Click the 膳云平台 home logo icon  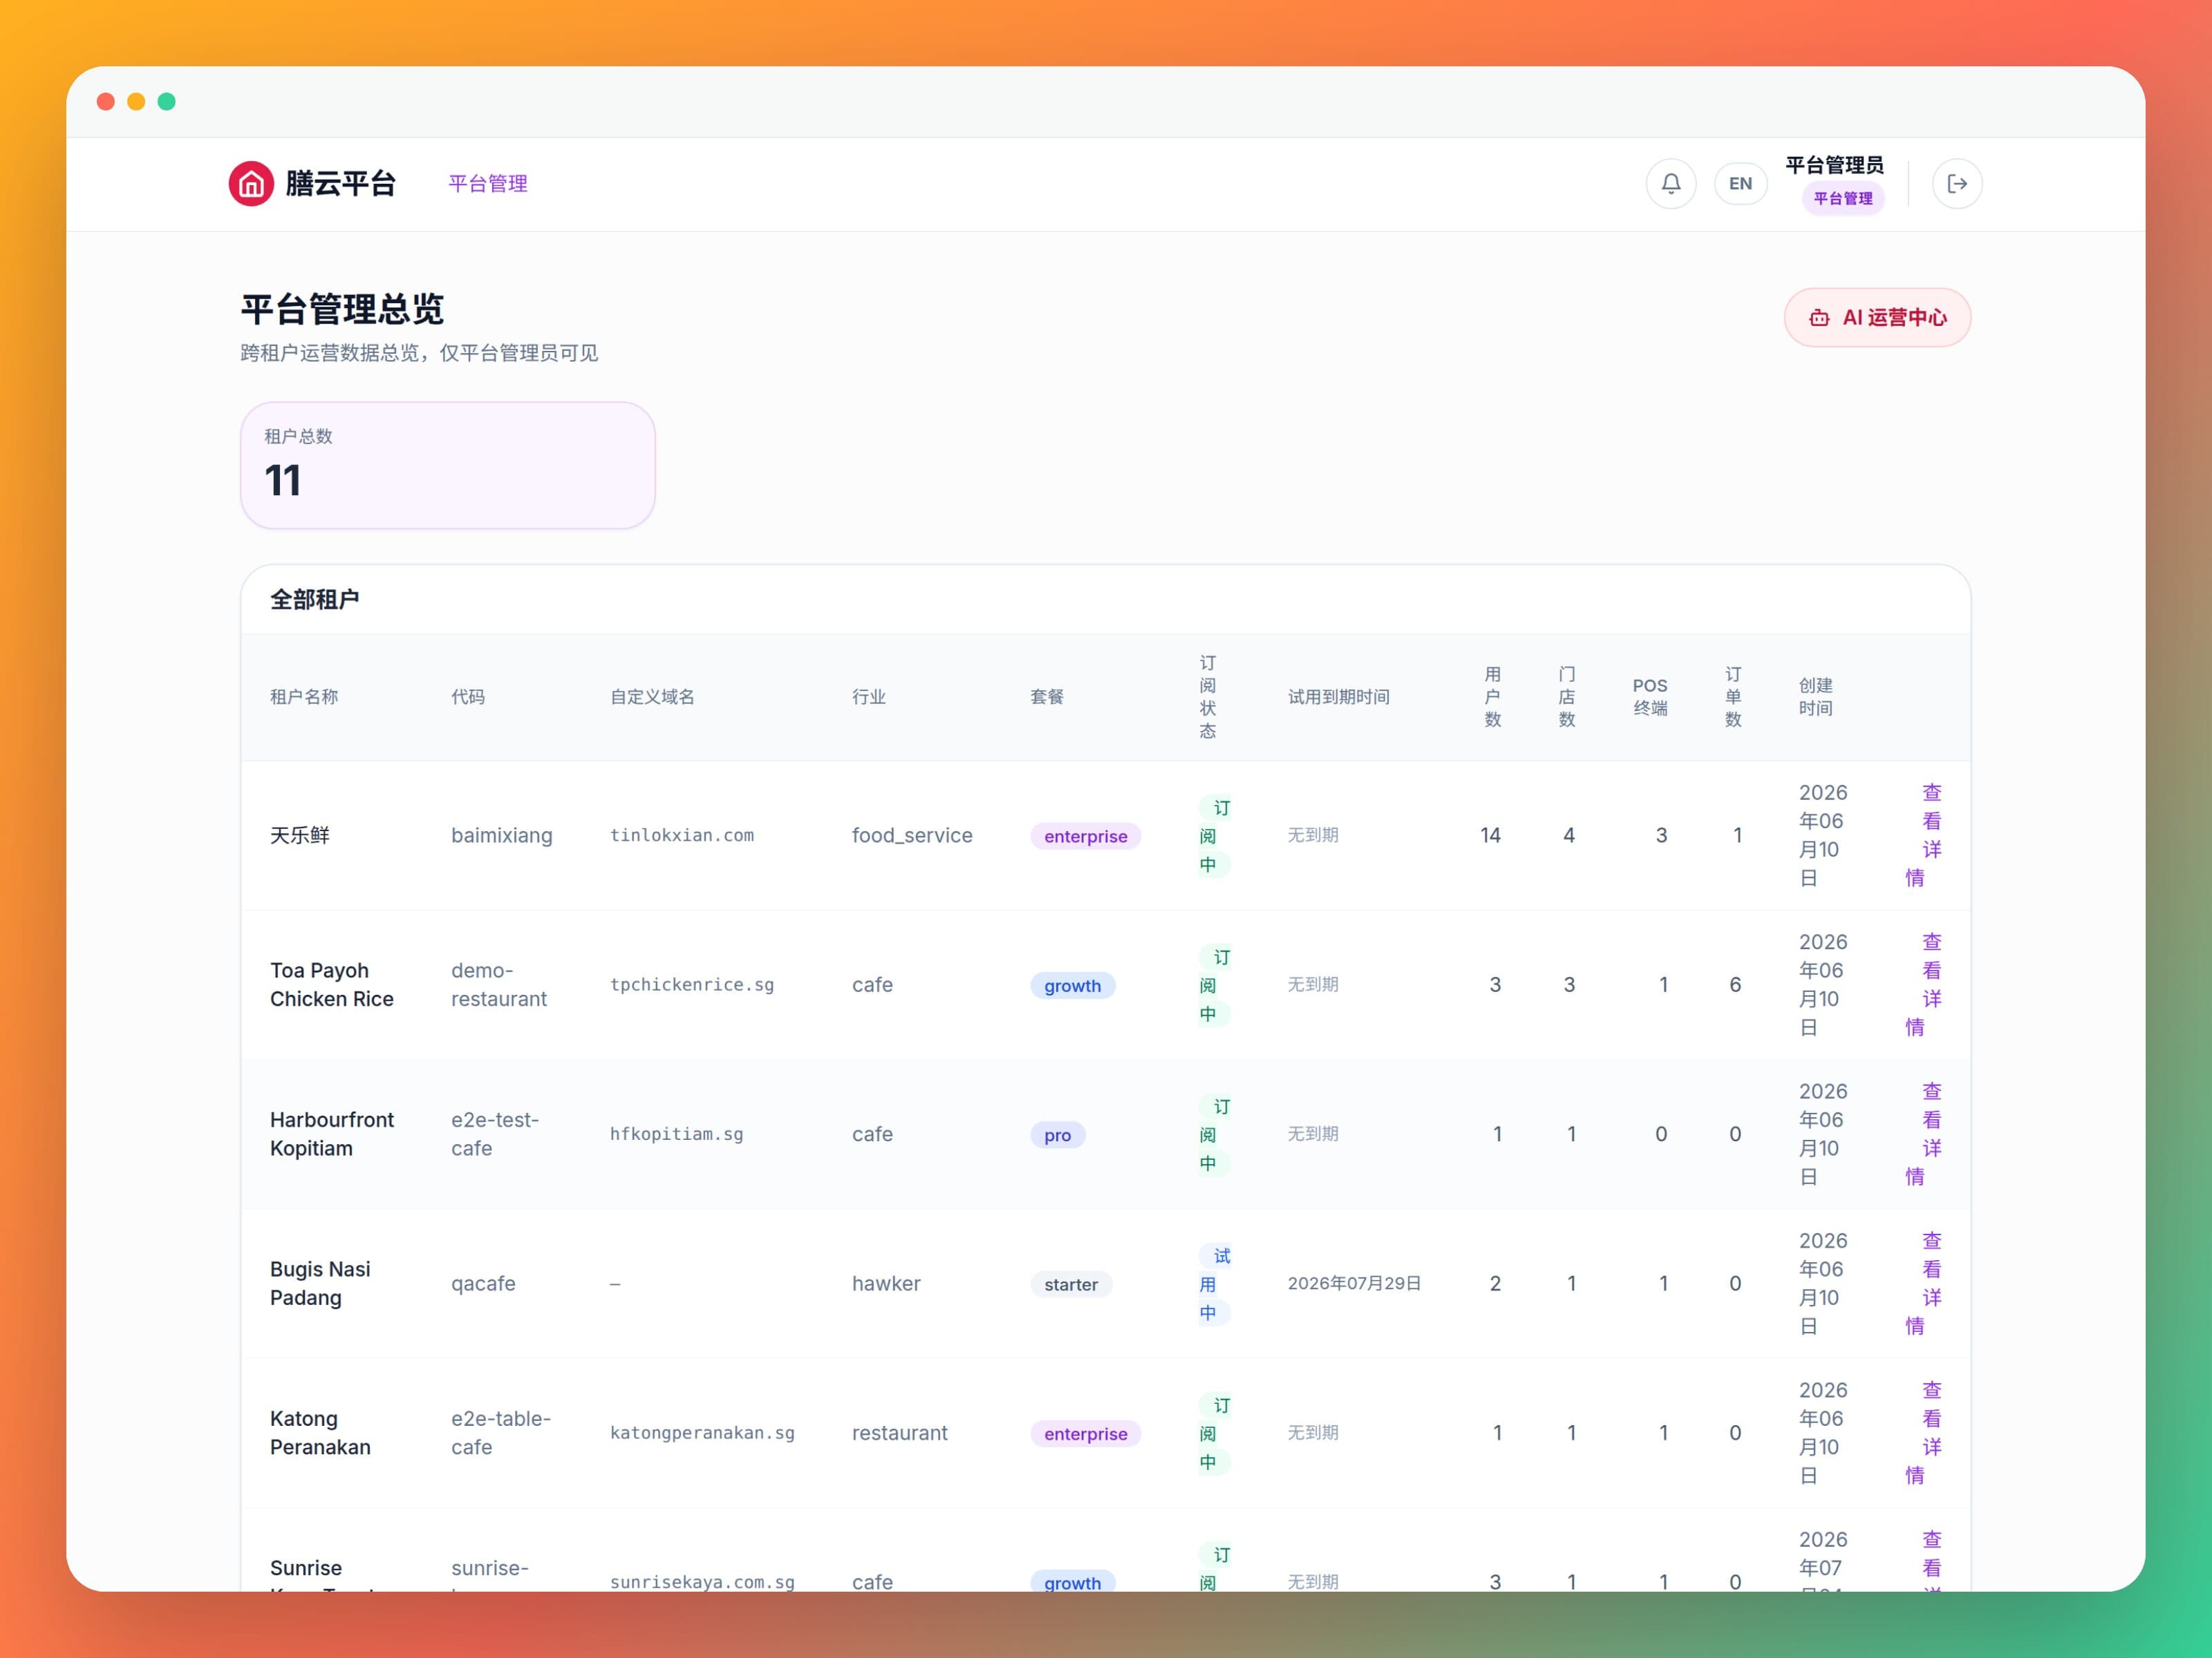(x=251, y=184)
